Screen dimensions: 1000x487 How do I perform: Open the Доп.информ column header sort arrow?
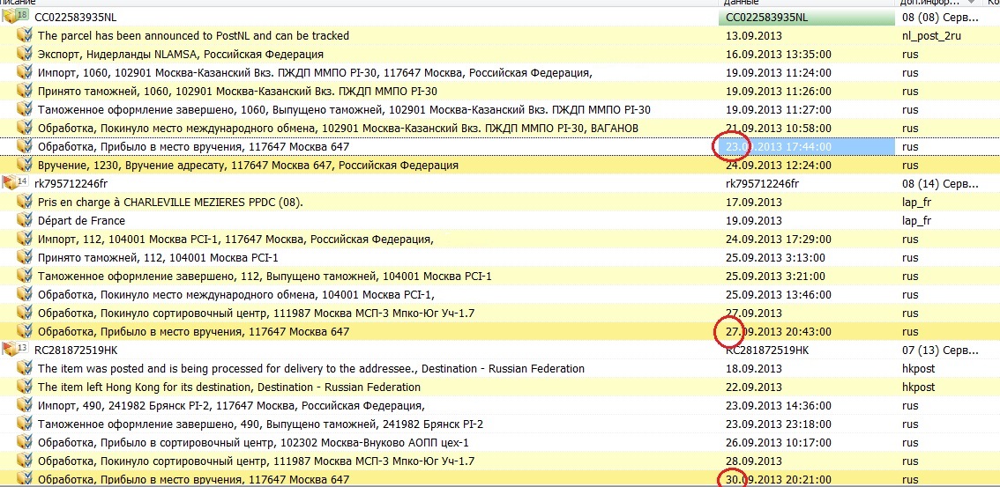(971, 4)
